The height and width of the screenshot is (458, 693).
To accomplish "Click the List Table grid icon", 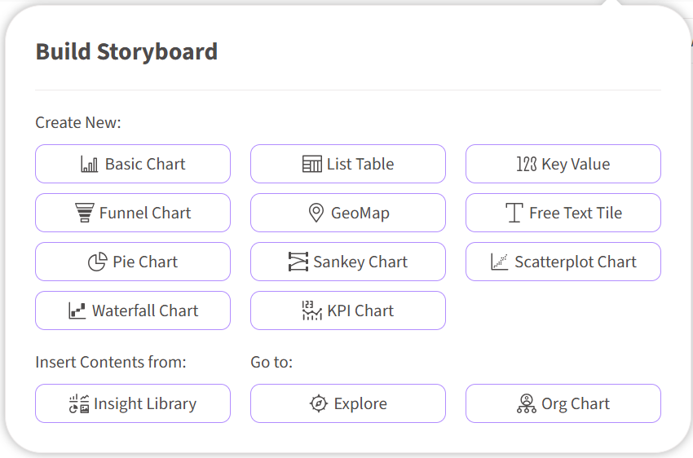I will pos(312,164).
